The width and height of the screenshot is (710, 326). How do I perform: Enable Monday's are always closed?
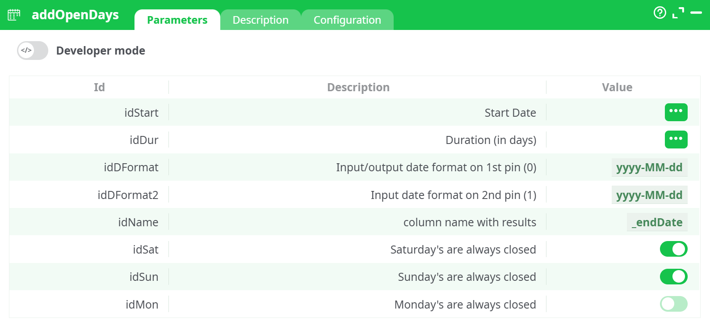(x=673, y=304)
